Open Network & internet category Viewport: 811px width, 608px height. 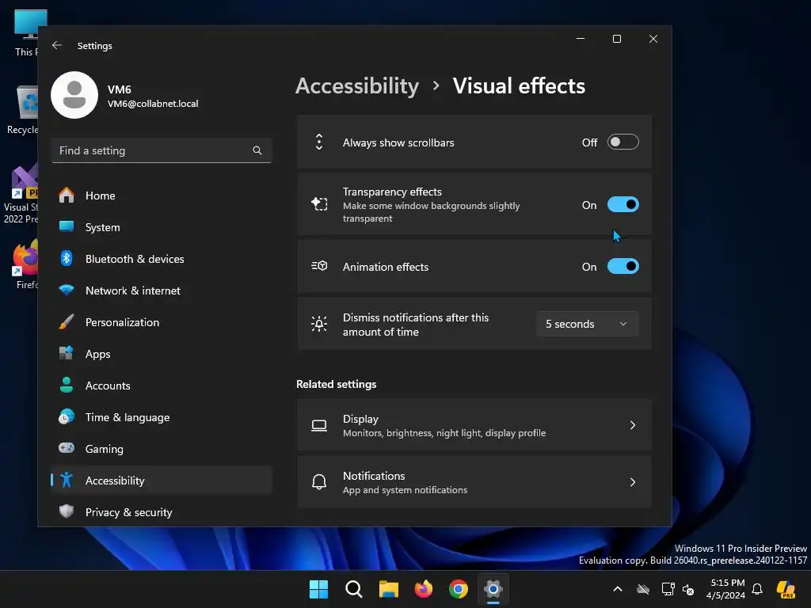[x=162, y=291]
